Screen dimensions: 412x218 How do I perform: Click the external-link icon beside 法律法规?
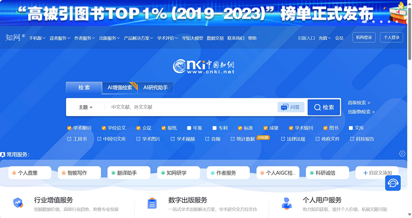click(283, 139)
